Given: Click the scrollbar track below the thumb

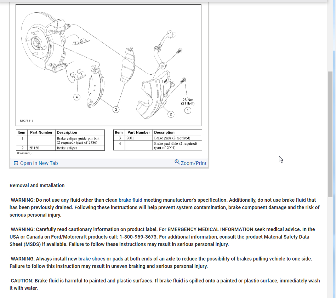Looking at the screenshot, I should (330, 246).
